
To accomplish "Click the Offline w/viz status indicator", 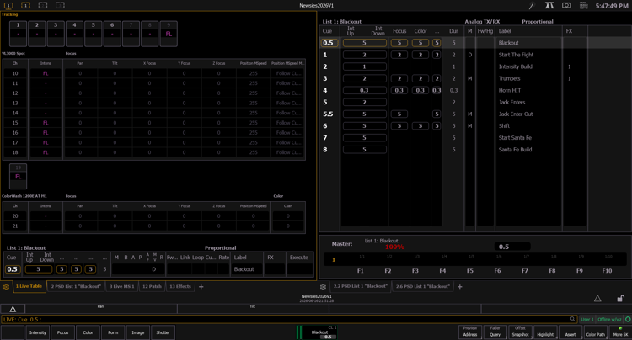I will click(609, 319).
